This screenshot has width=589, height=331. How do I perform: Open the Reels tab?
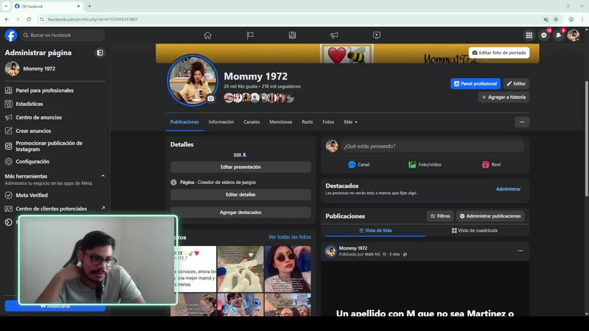coord(307,122)
